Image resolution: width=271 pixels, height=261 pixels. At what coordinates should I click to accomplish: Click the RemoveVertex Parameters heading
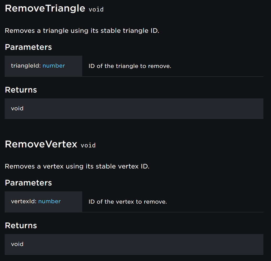point(28,183)
